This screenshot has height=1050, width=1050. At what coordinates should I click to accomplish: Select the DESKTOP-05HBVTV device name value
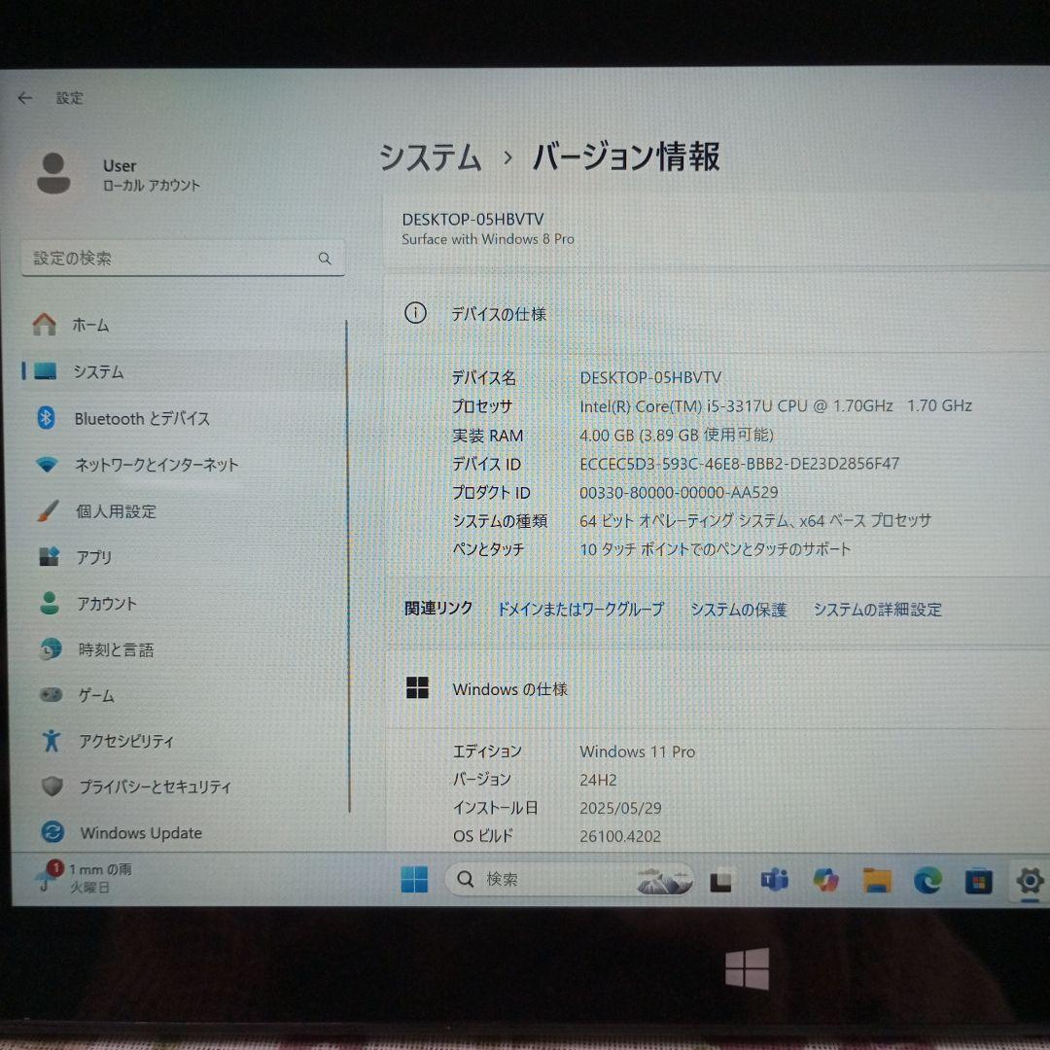tap(650, 377)
